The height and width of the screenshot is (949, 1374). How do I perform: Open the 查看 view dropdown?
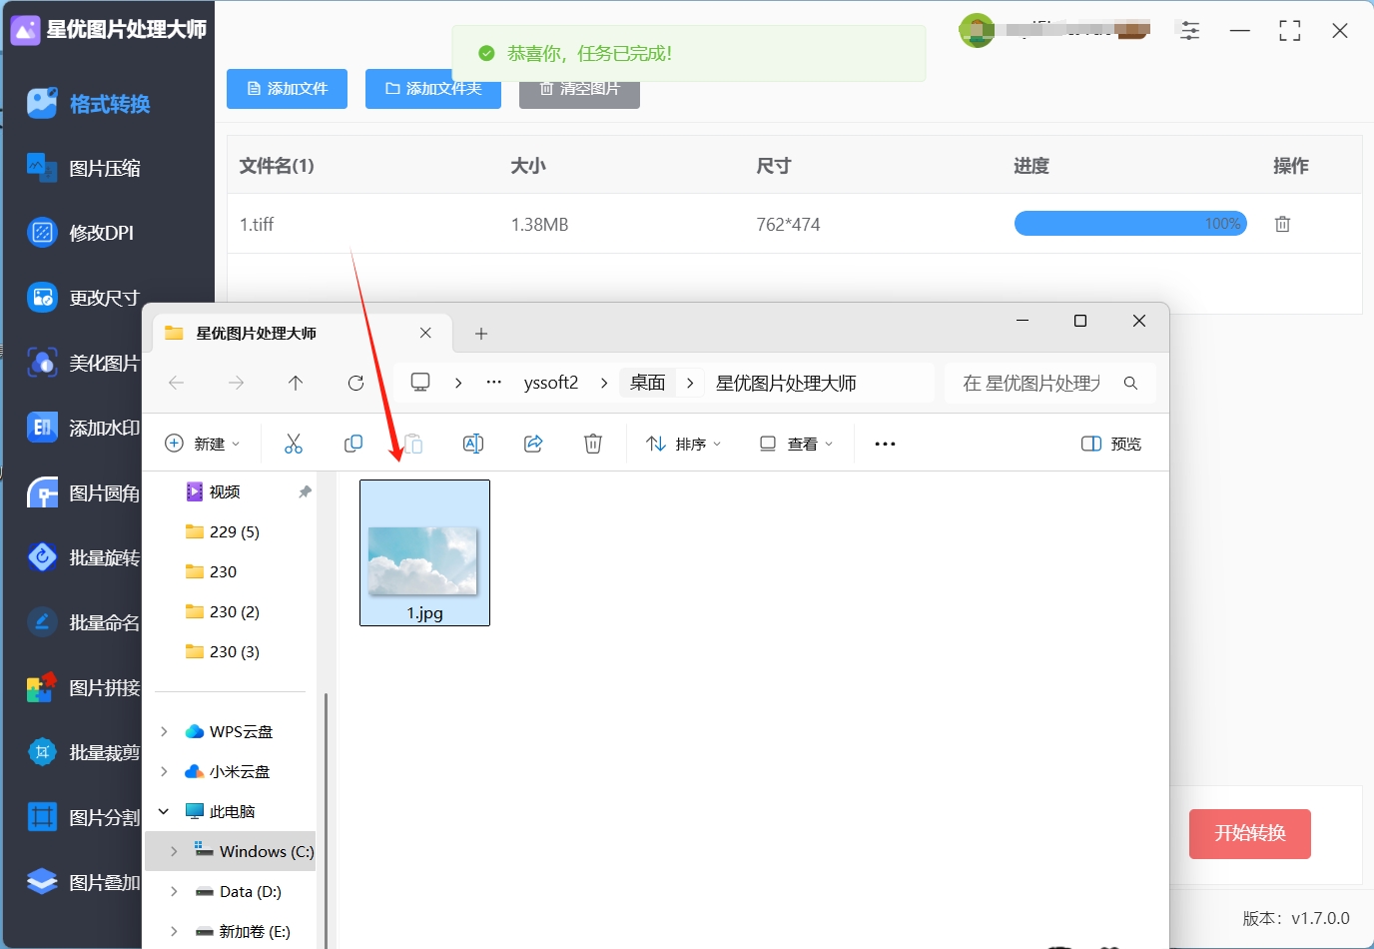pyautogui.click(x=796, y=444)
